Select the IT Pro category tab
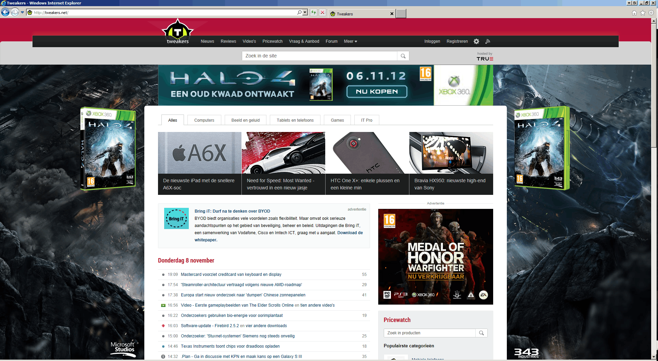The image size is (658, 361). [367, 120]
